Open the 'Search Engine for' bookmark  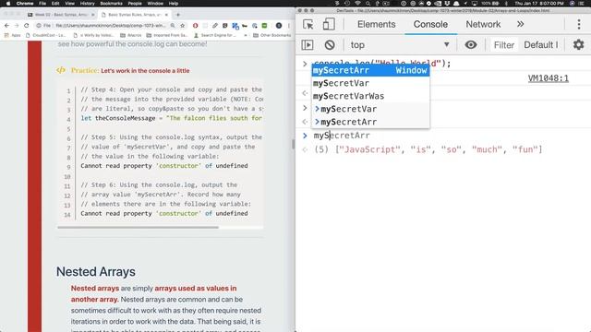tap(214, 35)
